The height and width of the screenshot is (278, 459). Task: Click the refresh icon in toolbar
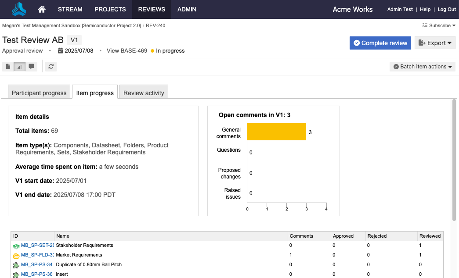51,67
